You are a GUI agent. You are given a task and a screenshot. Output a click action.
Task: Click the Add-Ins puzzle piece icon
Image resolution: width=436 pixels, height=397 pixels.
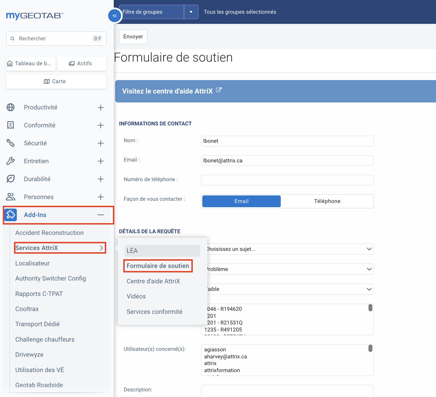pyautogui.click(x=11, y=215)
